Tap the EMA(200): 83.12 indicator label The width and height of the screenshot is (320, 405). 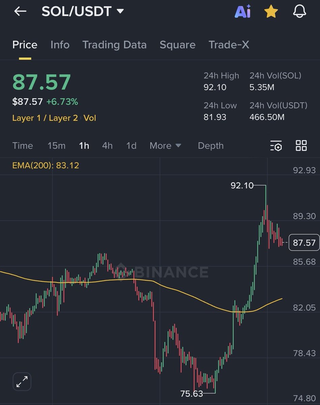[x=46, y=165]
